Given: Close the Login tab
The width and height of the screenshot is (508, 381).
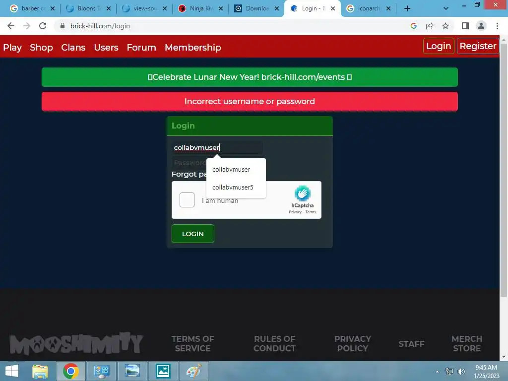Looking at the screenshot, I should click(333, 8).
